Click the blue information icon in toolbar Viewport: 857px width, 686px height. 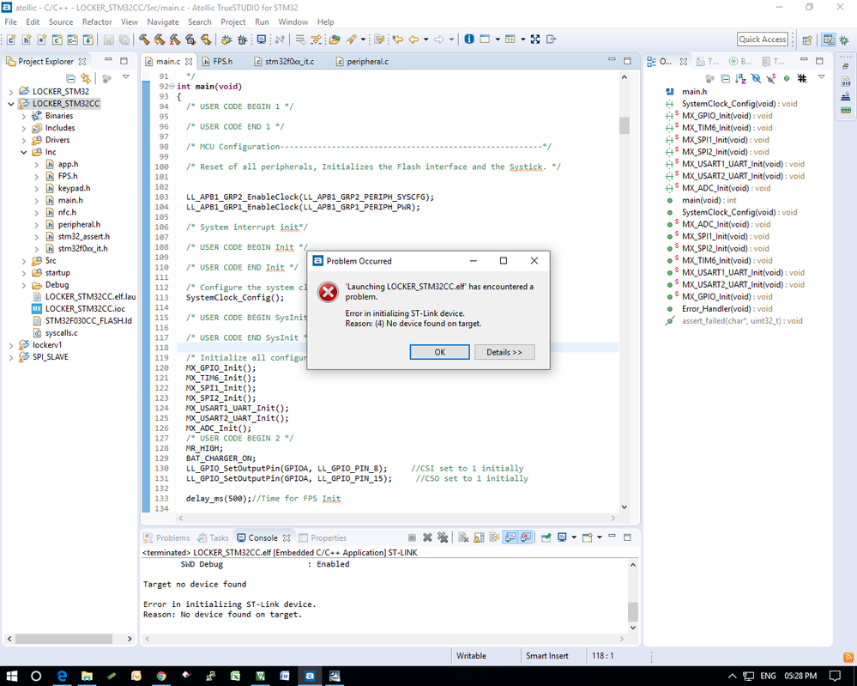coord(469,39)
